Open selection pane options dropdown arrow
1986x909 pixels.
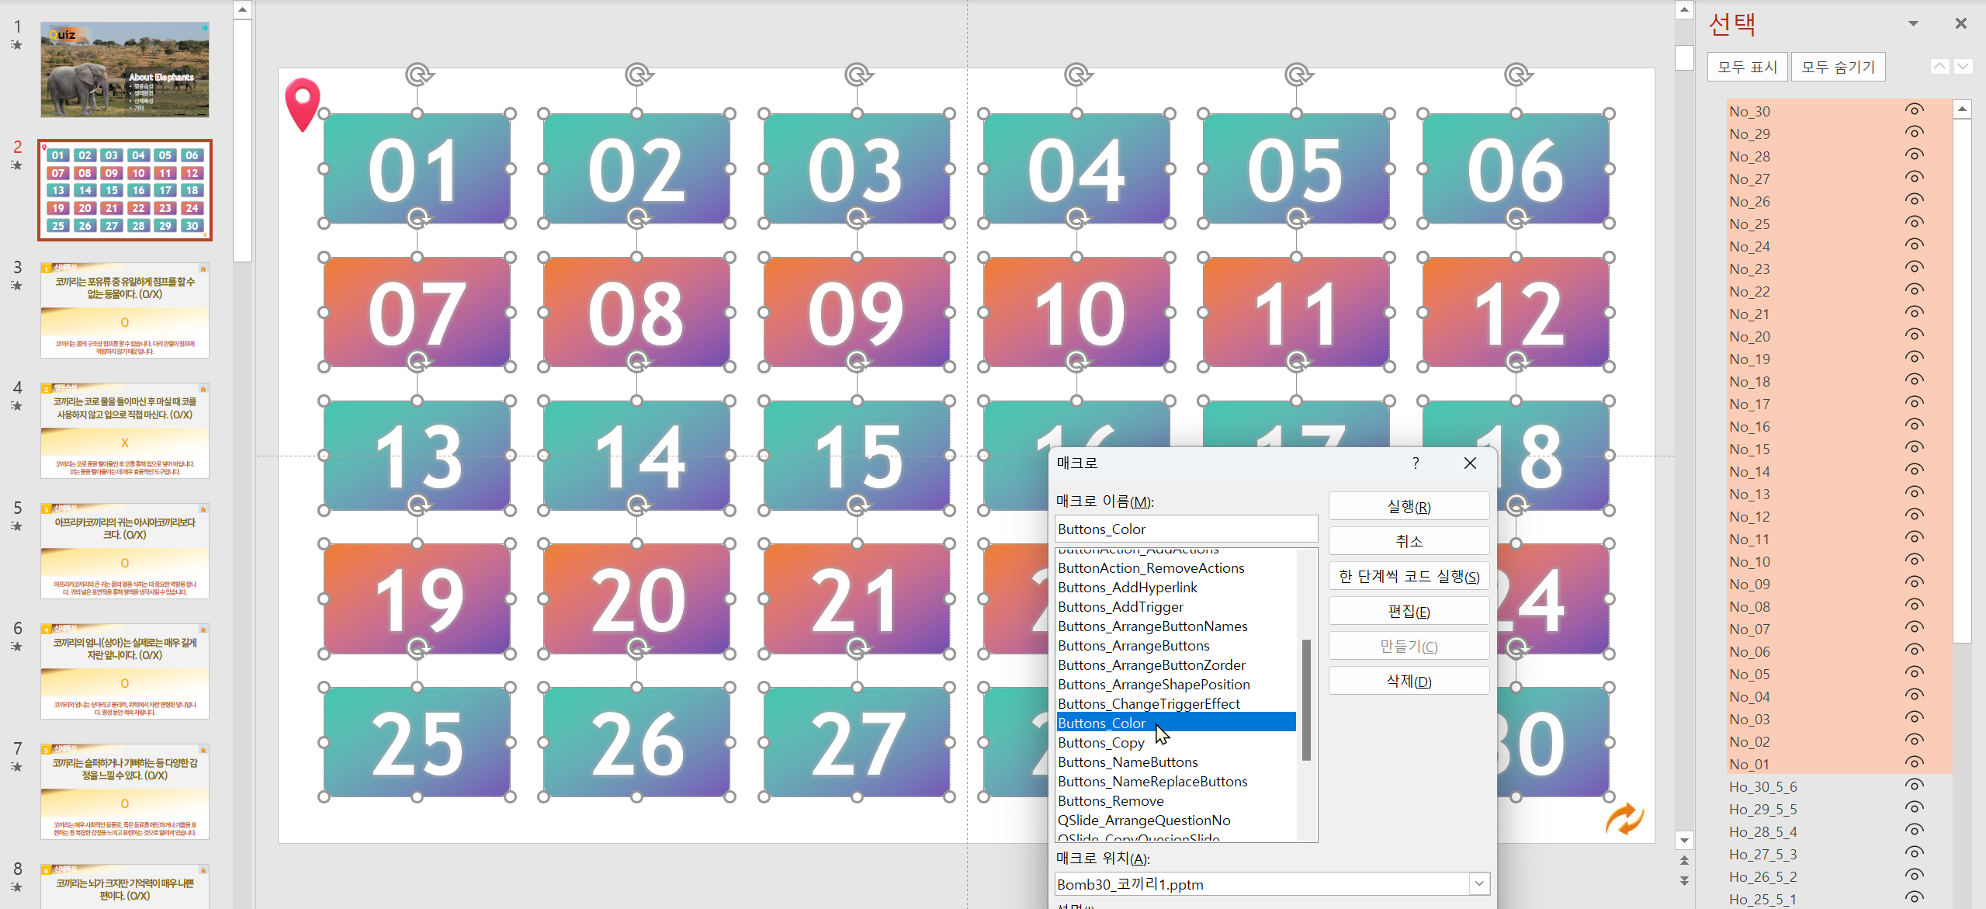pos(1913,23)
